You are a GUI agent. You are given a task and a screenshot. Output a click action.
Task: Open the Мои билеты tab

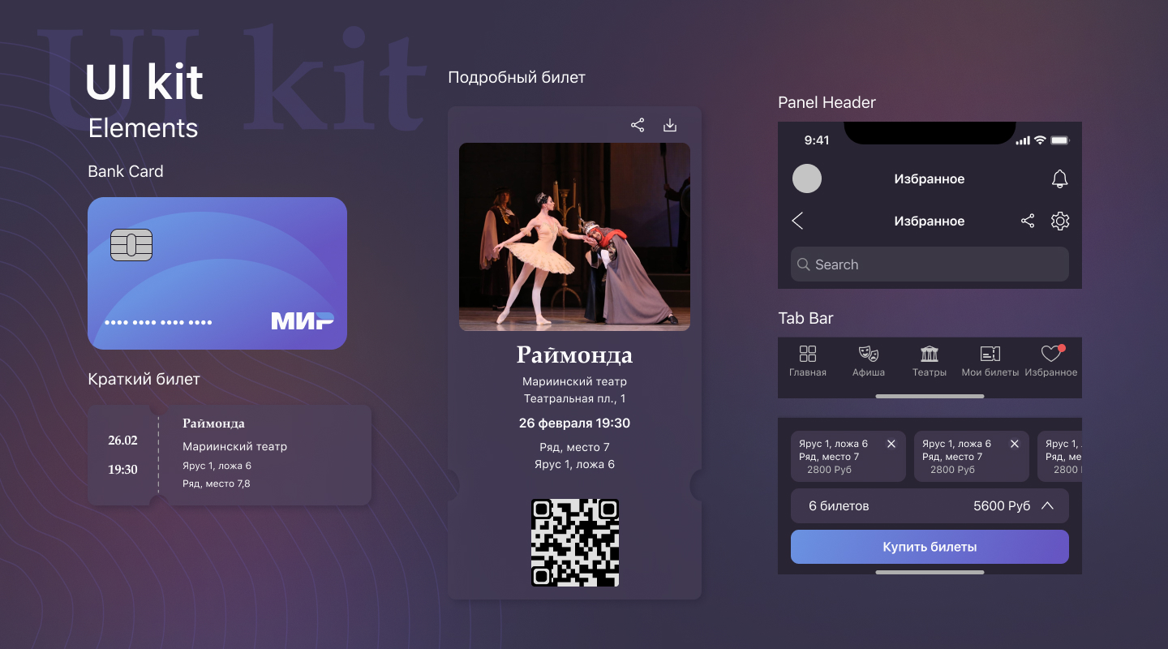point(990,361)
